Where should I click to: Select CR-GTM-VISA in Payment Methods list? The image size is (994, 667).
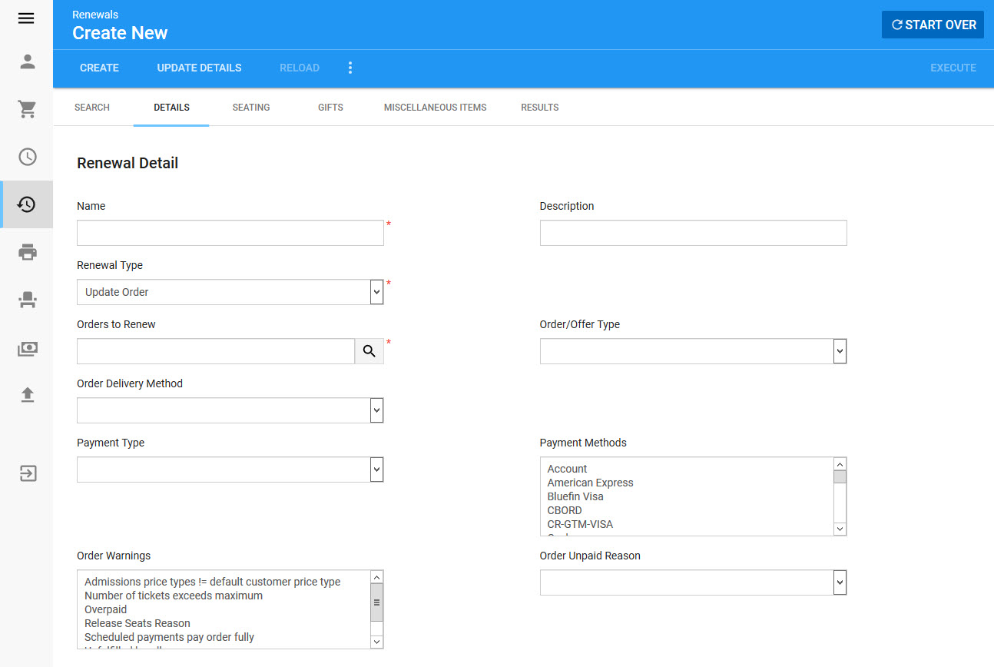pos(580,524)
